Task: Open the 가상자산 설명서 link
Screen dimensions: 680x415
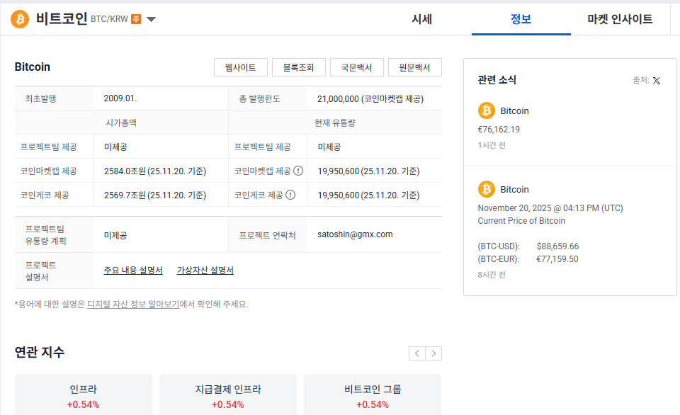Action: 205,270
